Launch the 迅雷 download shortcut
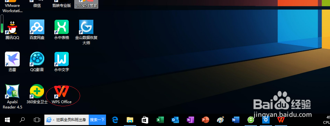The image size is (330, 126). coord(12,59)
